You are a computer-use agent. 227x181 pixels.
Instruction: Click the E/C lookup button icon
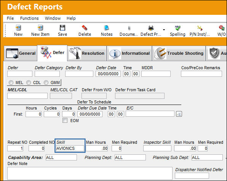(179, 114)
